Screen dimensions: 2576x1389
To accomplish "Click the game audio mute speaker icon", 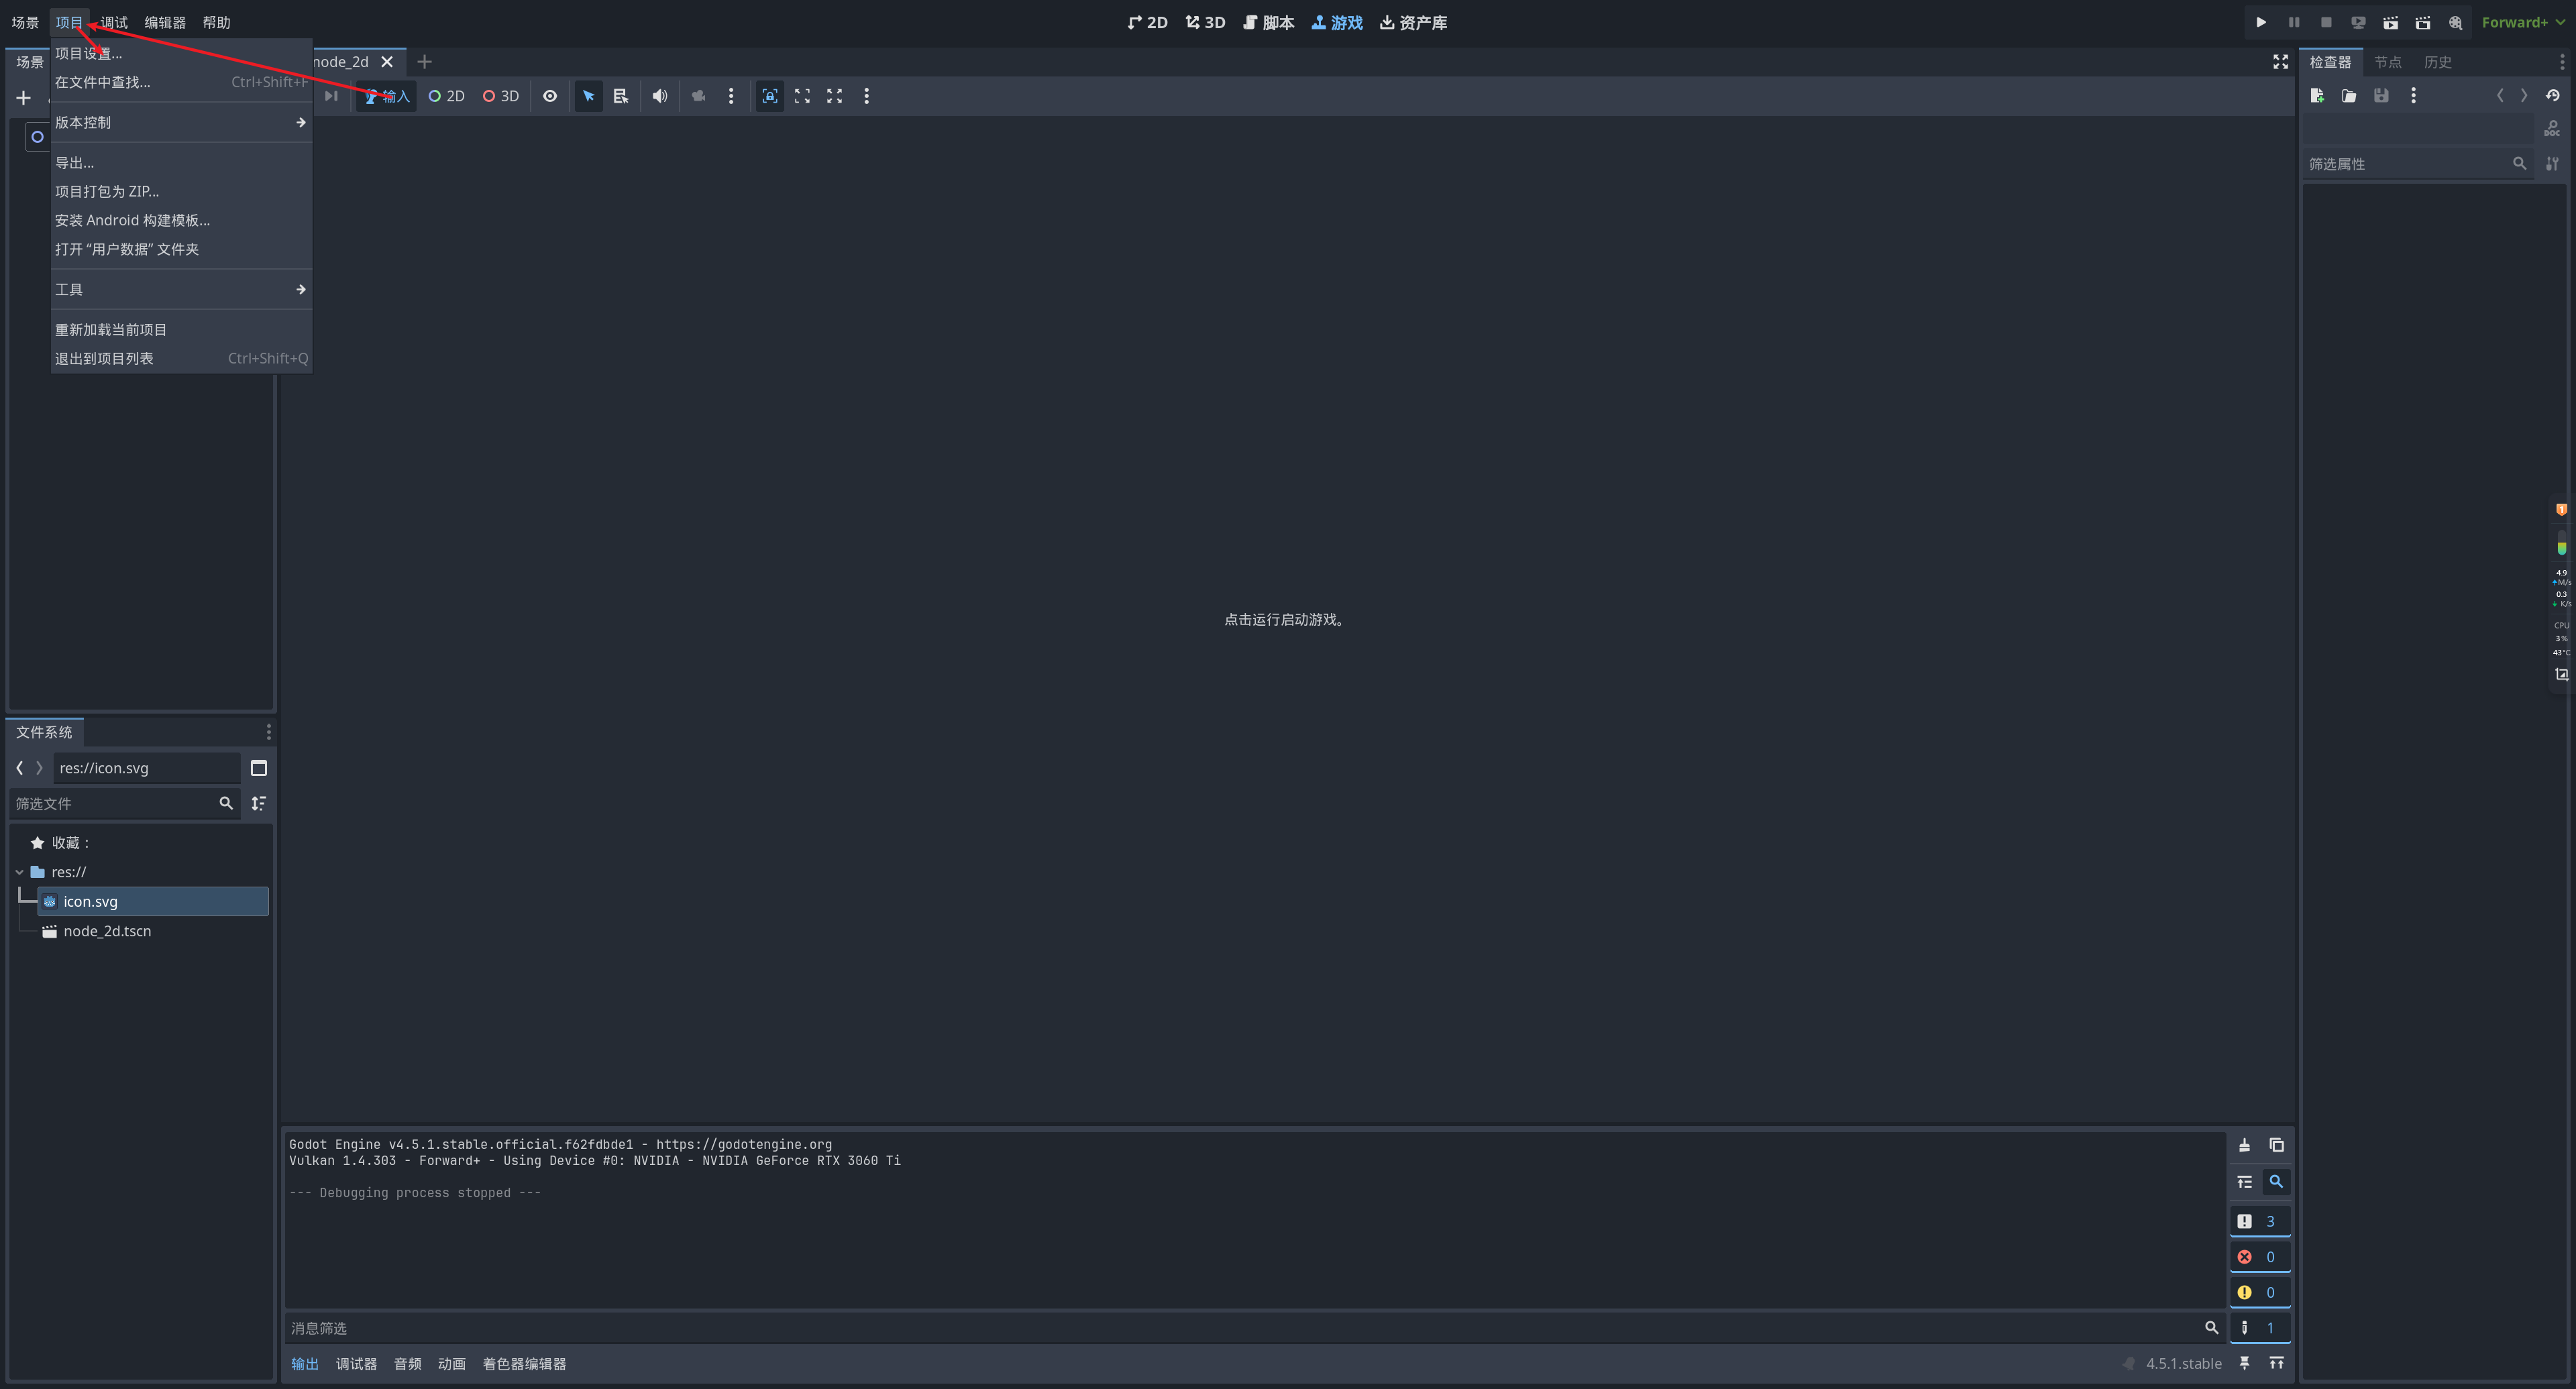I will [659, 96].
